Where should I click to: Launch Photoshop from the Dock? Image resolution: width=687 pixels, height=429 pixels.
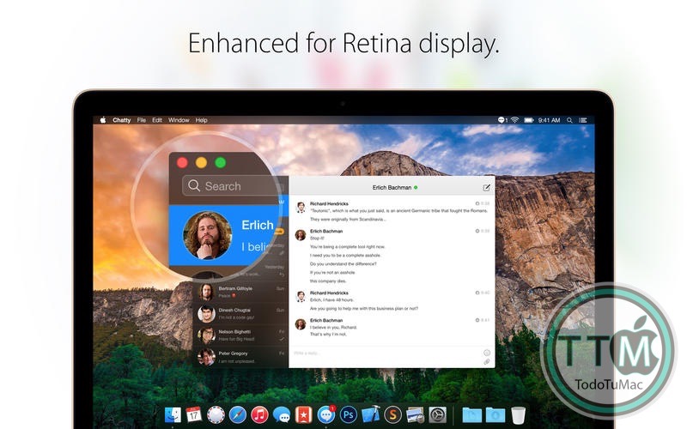click(349, 414)
